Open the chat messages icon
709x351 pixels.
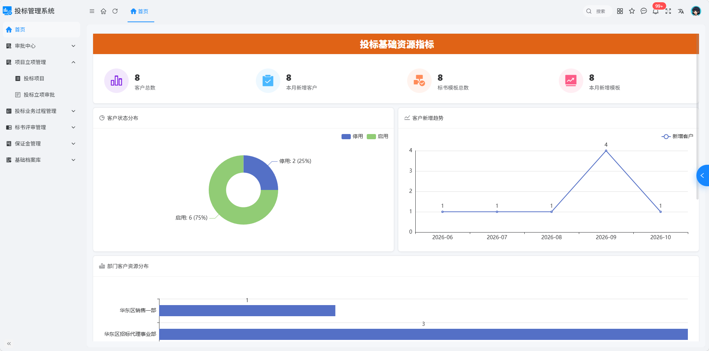(644, 11)
